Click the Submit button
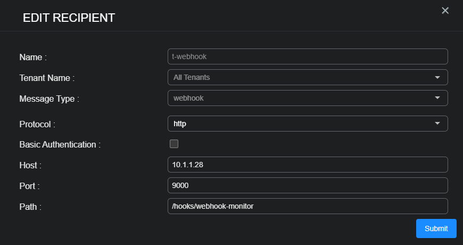This screenshot has height=245, width=463. (x=436, y=228)
